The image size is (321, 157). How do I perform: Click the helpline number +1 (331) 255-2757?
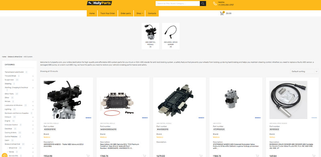click(226, 5)
